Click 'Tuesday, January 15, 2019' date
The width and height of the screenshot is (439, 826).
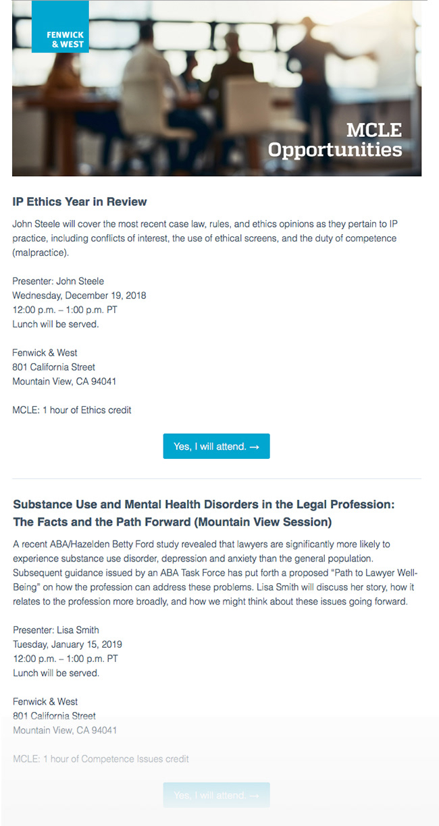68,644
